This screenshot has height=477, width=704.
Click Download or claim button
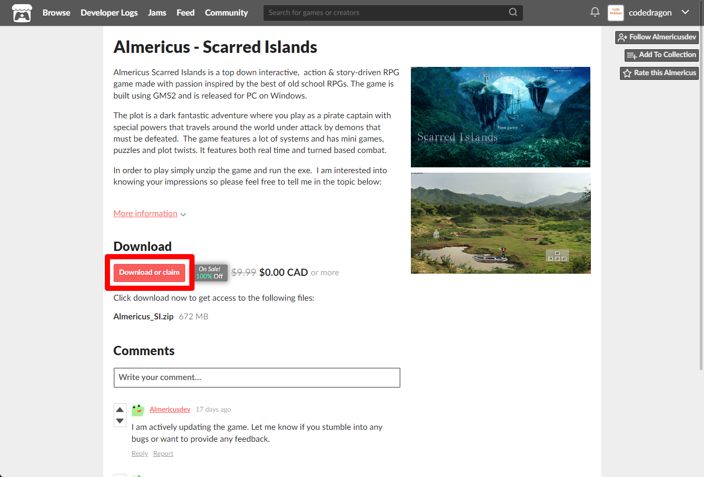(149, 273)
